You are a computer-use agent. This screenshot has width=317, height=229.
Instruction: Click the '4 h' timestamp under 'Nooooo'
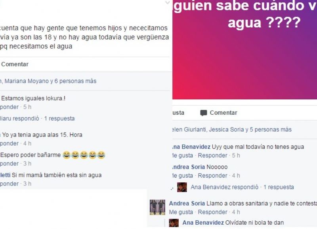coord(236,176)
